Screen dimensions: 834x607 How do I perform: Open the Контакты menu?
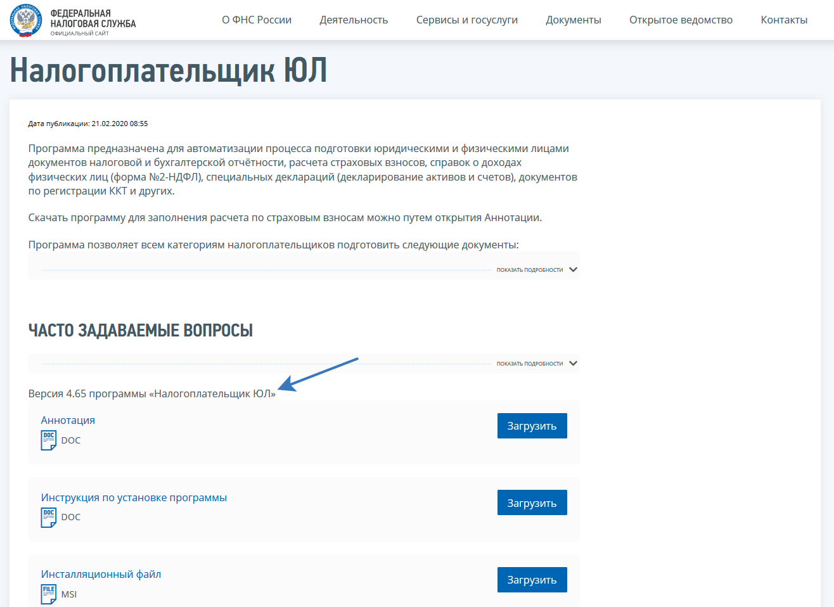click(785, 20)
